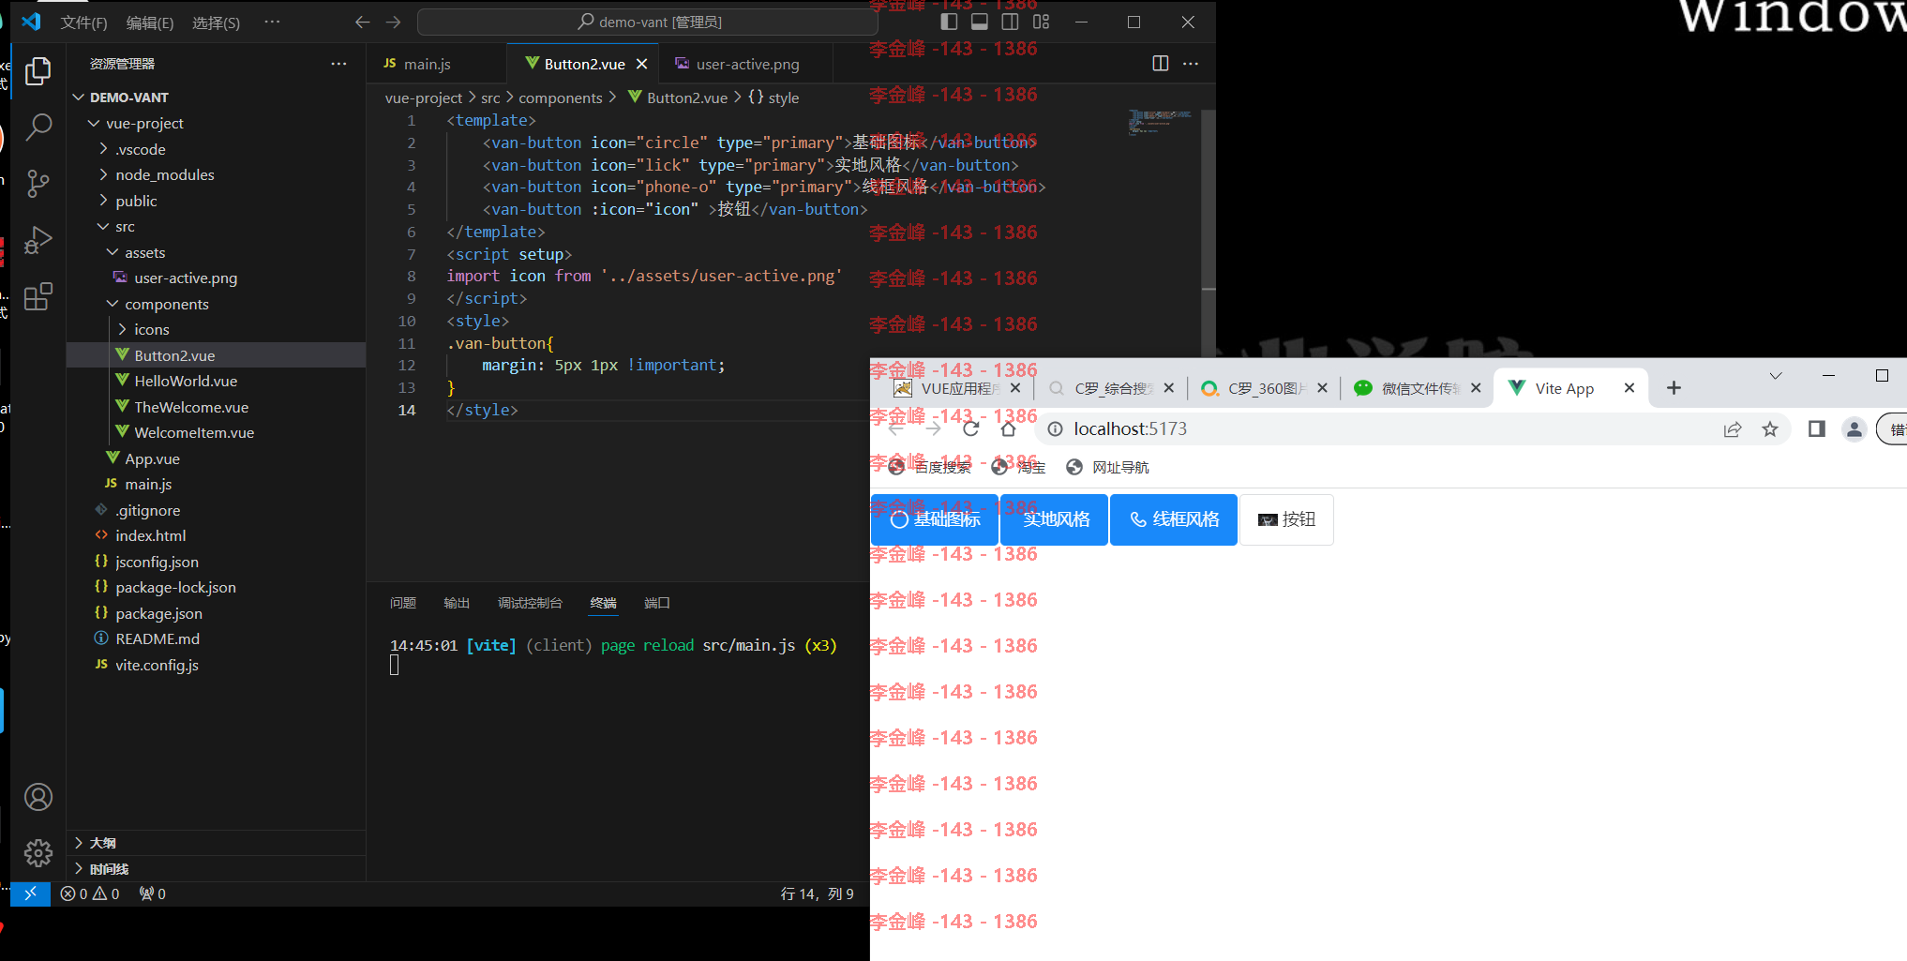Image resolution: width=1907 pixels, height=961 pixels.
Task: Open the 淘宝 bookmark in Chrome
Action: pyautogui.click(x=1018, y=467)
